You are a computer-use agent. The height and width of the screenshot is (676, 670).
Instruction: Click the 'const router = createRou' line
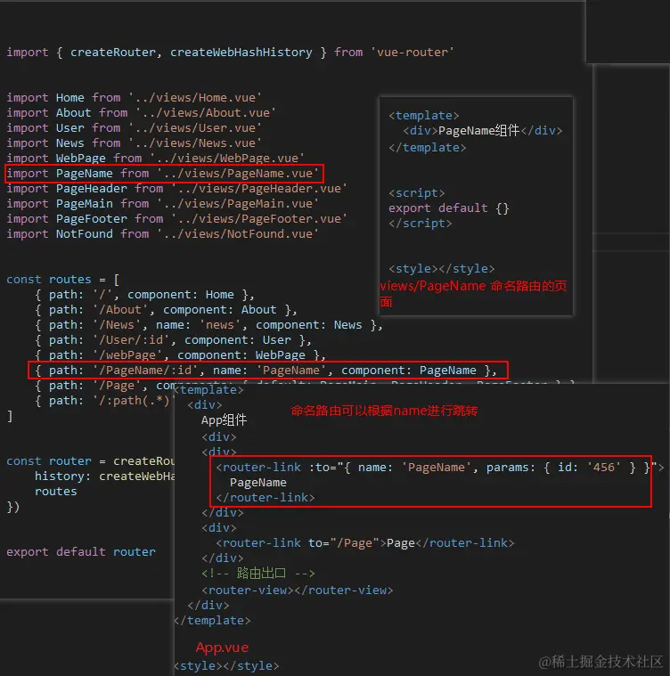click(x=90, y=460)
